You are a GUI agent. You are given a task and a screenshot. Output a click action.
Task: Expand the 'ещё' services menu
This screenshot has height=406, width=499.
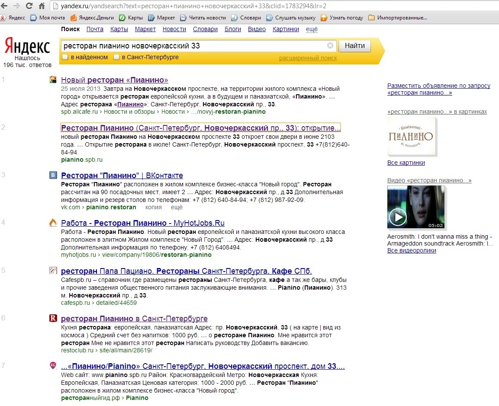[312, 29]
